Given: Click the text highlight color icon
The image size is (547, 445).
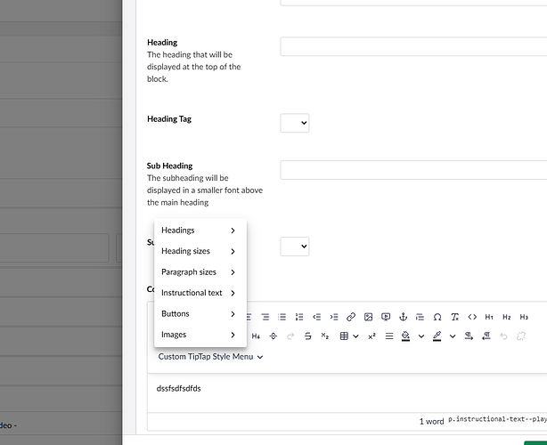Looking at the screenshot, I should point(437,336).
